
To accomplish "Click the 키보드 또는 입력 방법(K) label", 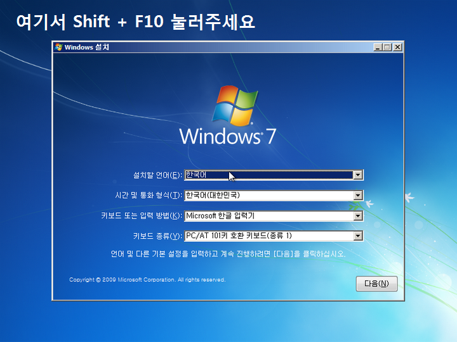I will click(142, 216).
